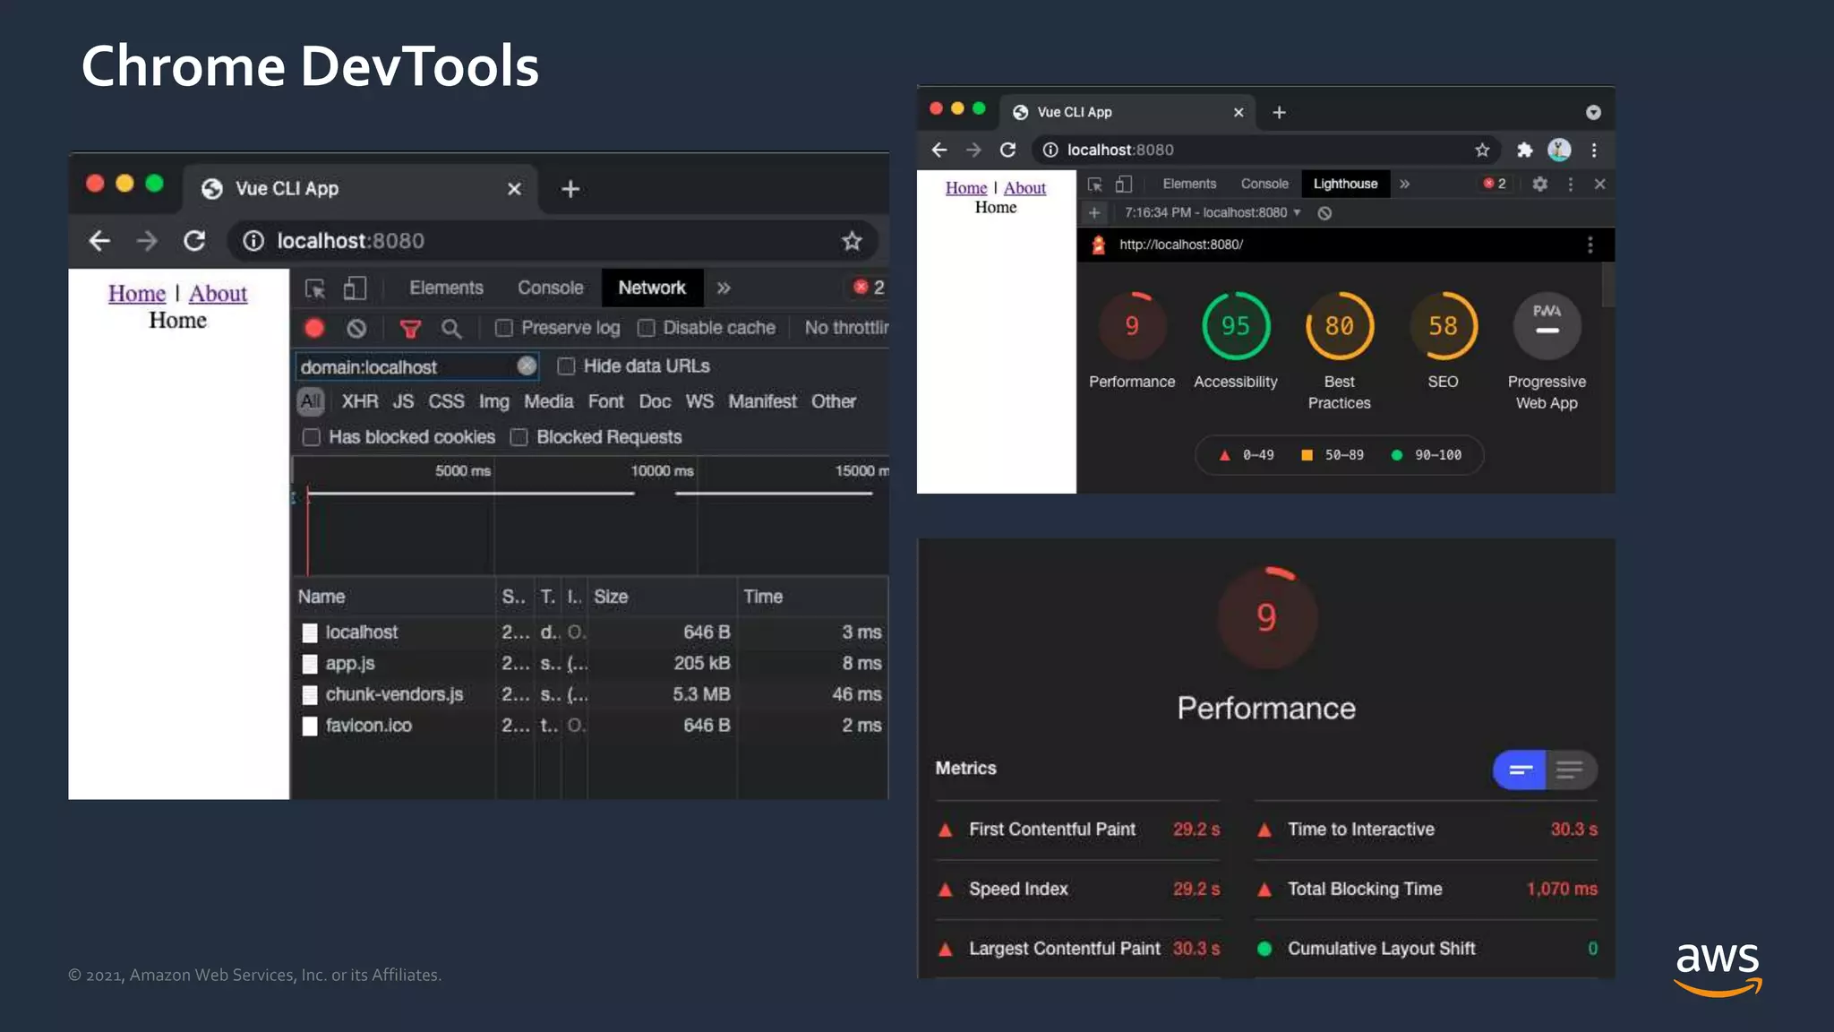Image resolution: width=1834 pixels, height=1032 pixels.
Task: Clear all Lighthouse reports with the circle-slash icon
Action: point(1324,212)
